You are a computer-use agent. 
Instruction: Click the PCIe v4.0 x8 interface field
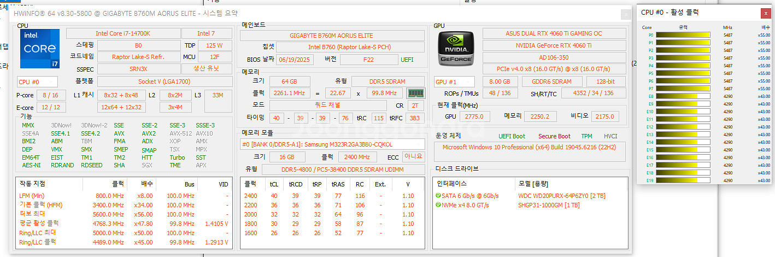554,69
